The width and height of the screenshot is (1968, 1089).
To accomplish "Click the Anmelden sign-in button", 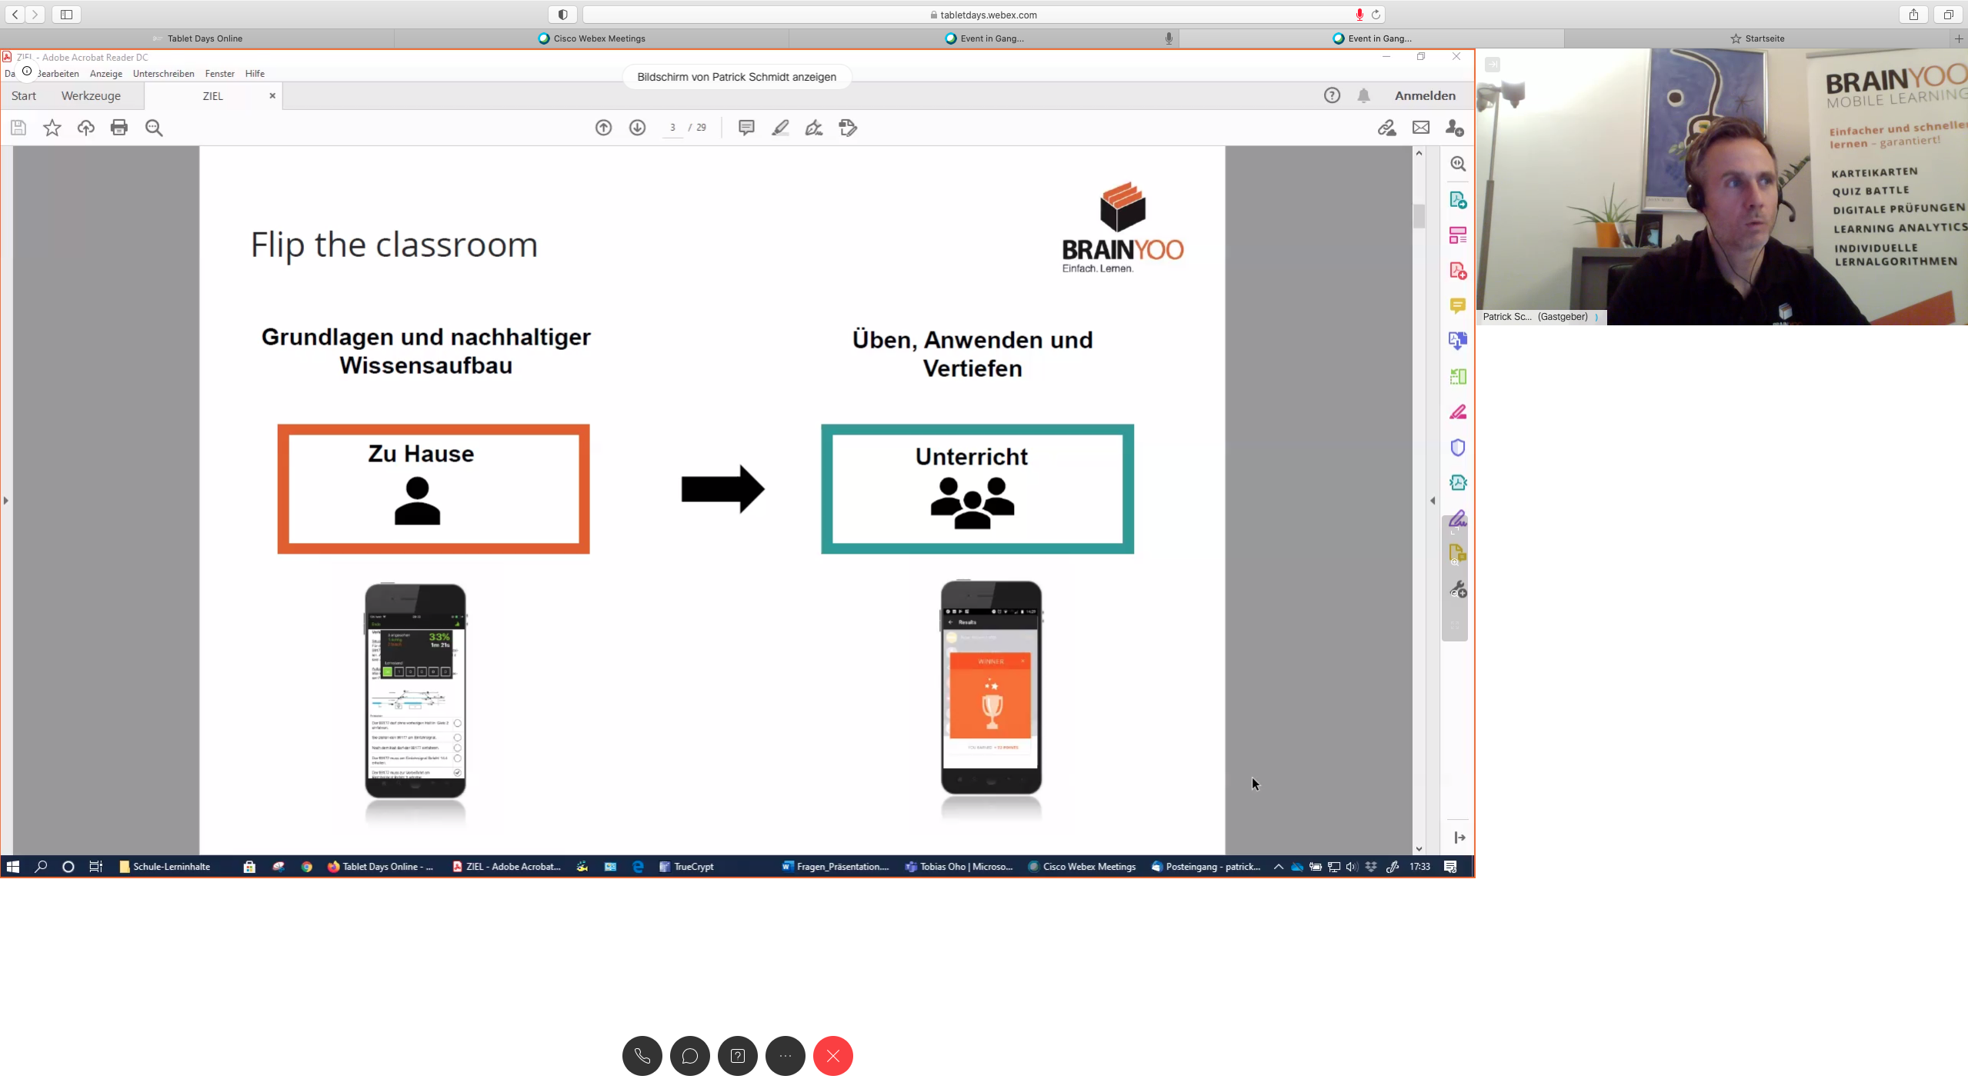I will coord(1425,96).
